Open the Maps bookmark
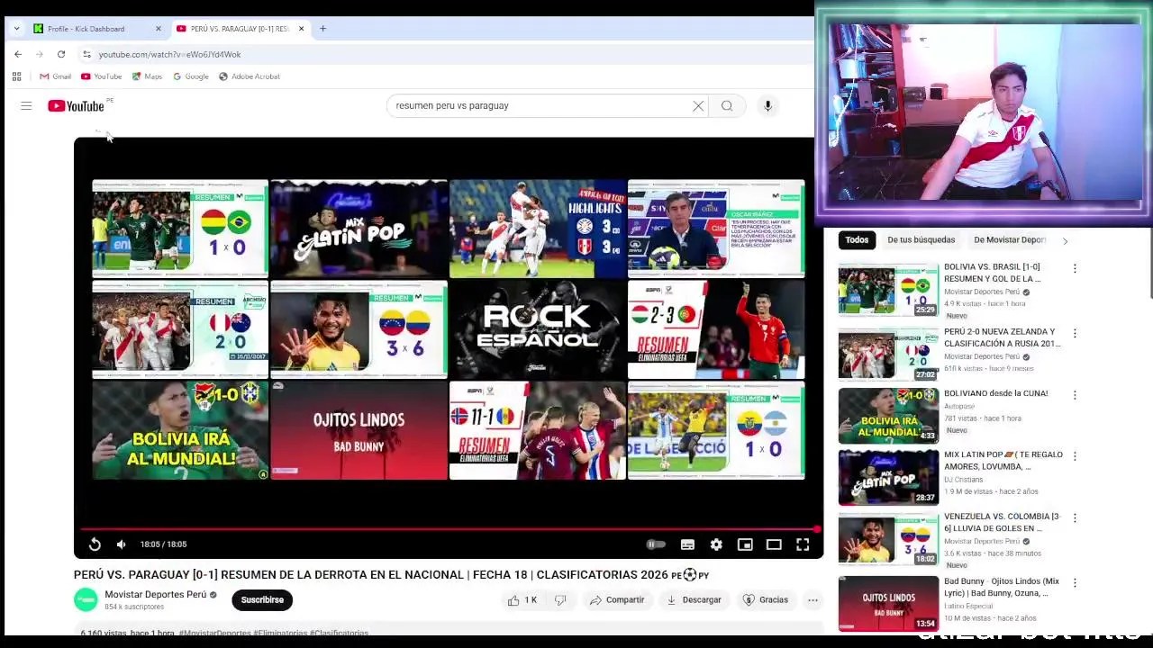The width and height of the screenshot is (1153, 648). click(147, 76)
